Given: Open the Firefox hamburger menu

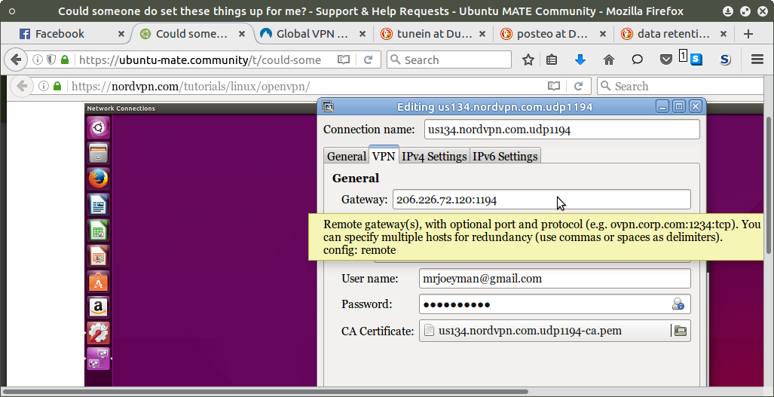Looking at the screenshot, I should tap(757, 60).
